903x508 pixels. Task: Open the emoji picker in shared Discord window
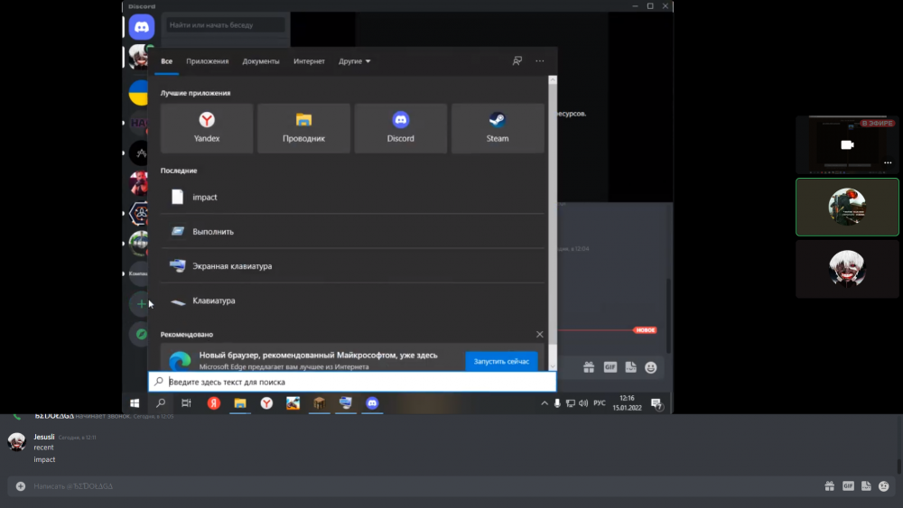651,367
